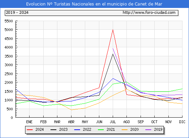Click the blue 2022 line peak at July

(113, 78)
